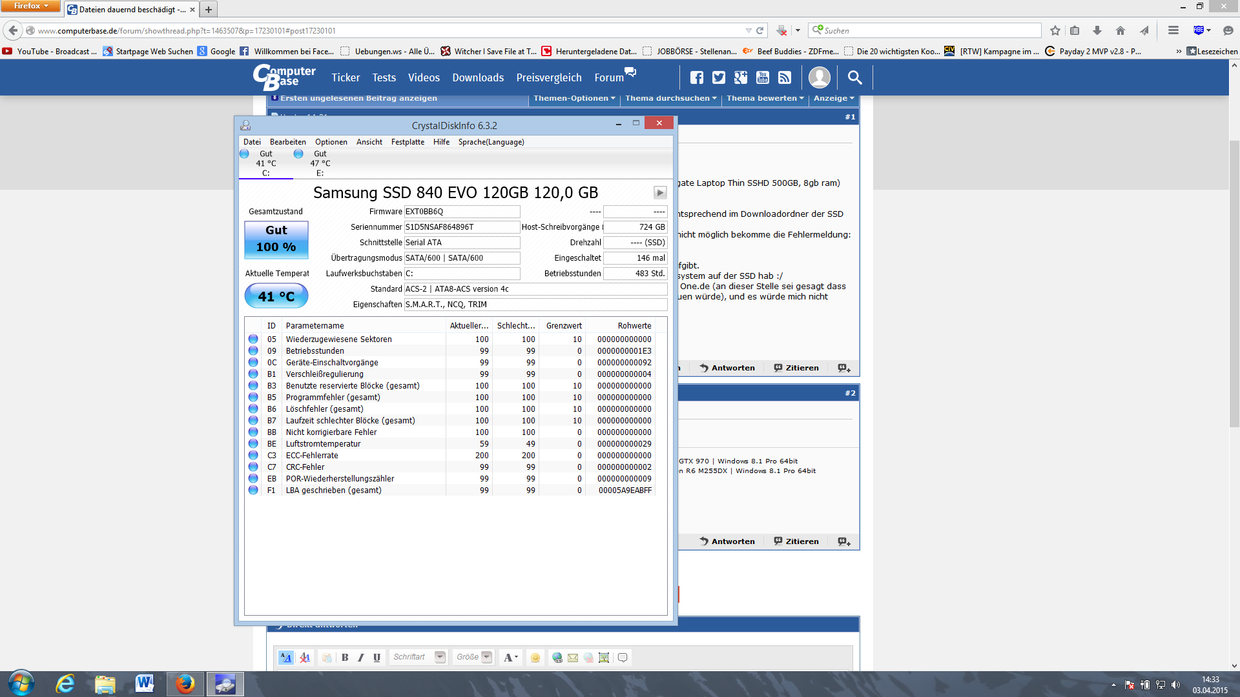The width and height of the screenshot is (1240, 697).
Task: Click the insert image icon in the editor
Action: (604, 658)
